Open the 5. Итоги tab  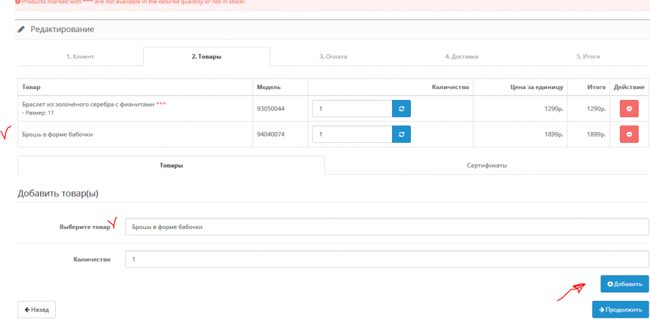pyautogui.click(x=588, y=57)
